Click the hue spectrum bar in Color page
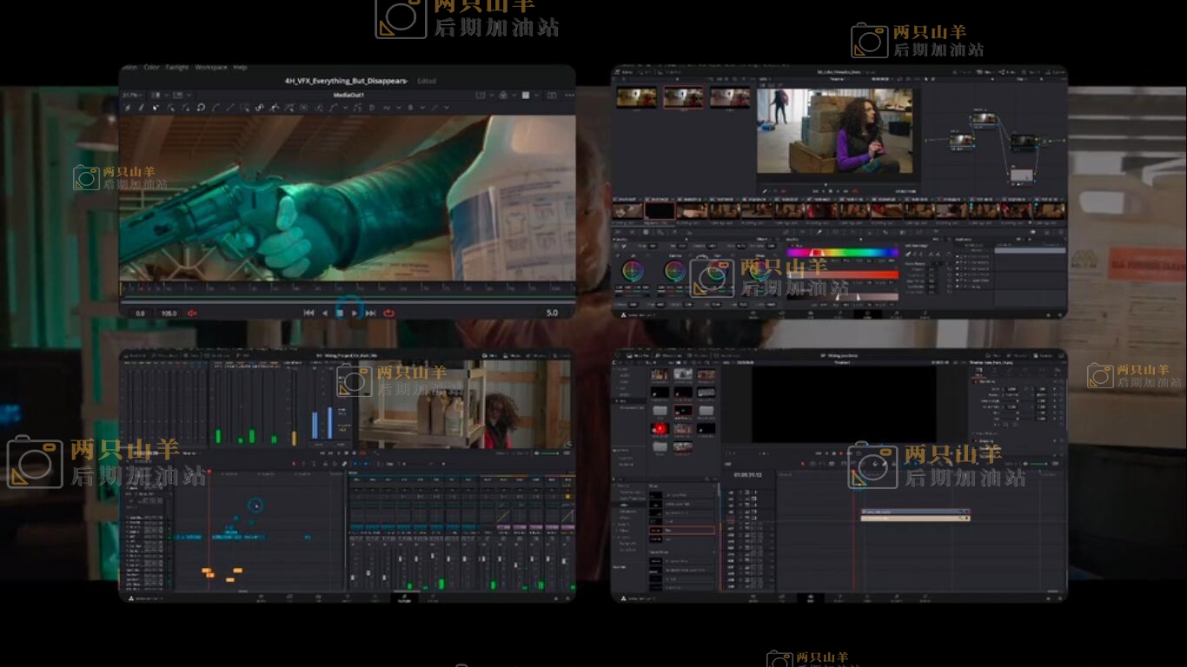Viewport: 1187px width, 667px height. tap(842, 253)
